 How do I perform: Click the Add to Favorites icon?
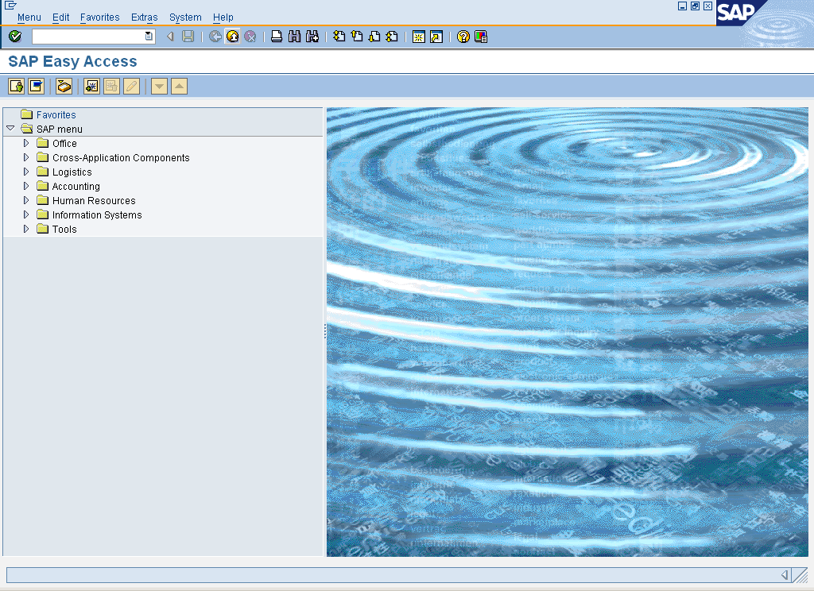(92, 86)
